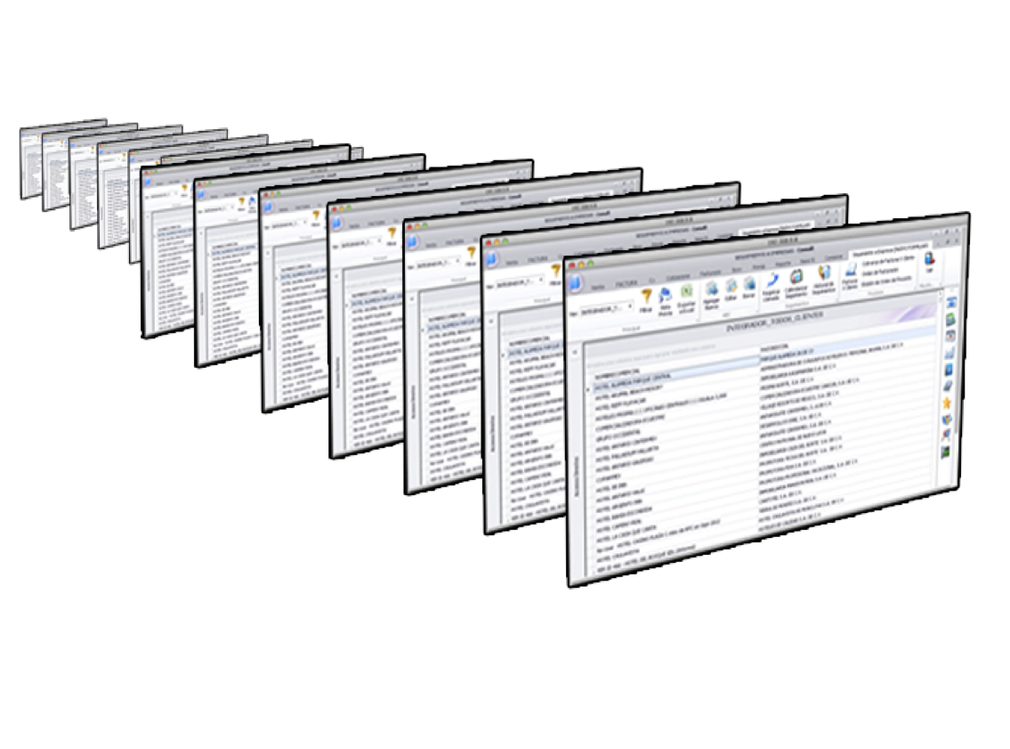
Task: Click app orb in third window from front
Action: (412, 242)
